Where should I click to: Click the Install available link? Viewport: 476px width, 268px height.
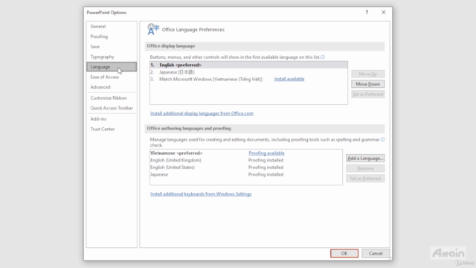(x=289, y=79)
